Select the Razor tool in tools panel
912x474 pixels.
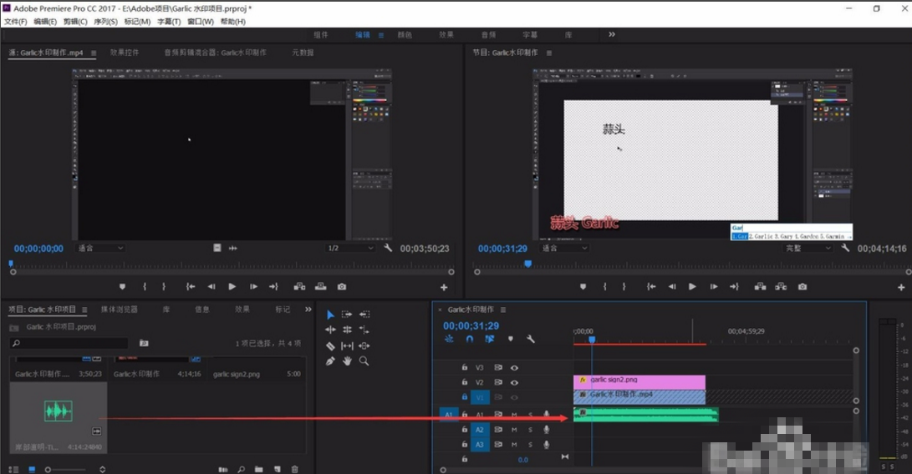tap(330, 345)
